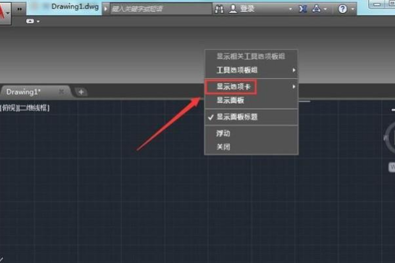395x263 pixels.
Task: Open the 显示选项卡 submenu item
Action: pyautogui.click(x=251, y=87)
